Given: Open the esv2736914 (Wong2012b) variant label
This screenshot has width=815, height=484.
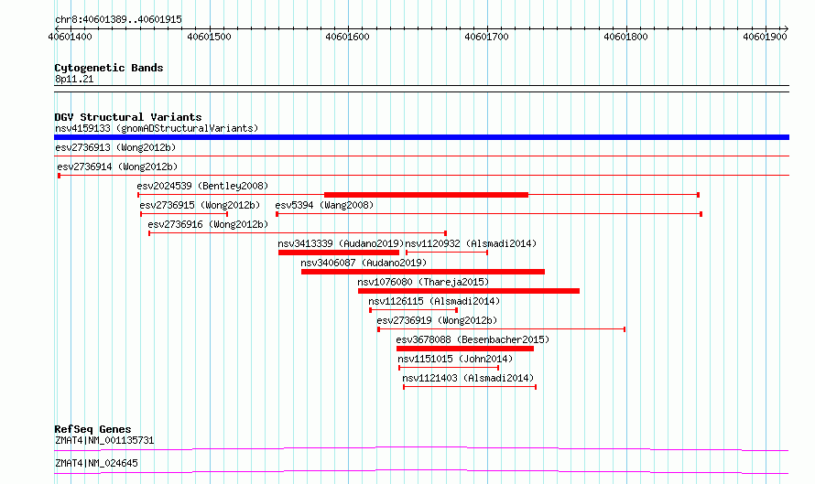Looking at the screenshot, I should (x=117, y=167).
